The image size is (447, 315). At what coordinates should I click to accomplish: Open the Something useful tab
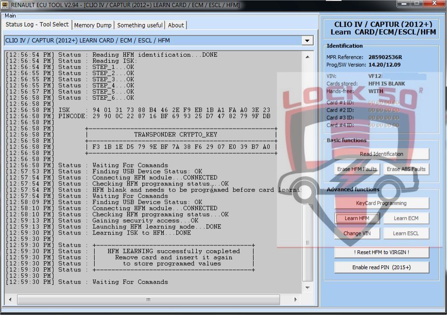click(140, 25)
